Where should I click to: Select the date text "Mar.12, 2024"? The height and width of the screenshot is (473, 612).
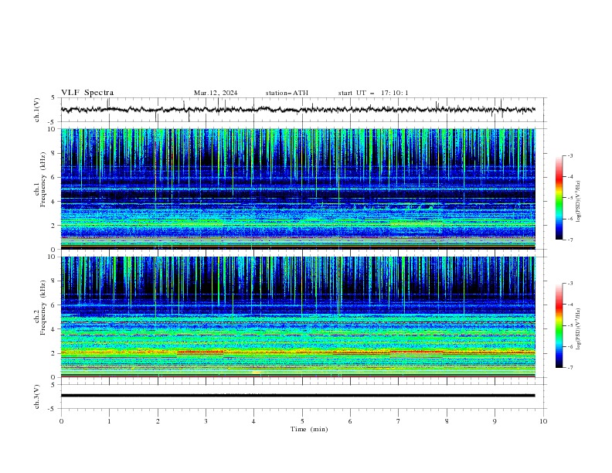(216, 93)
